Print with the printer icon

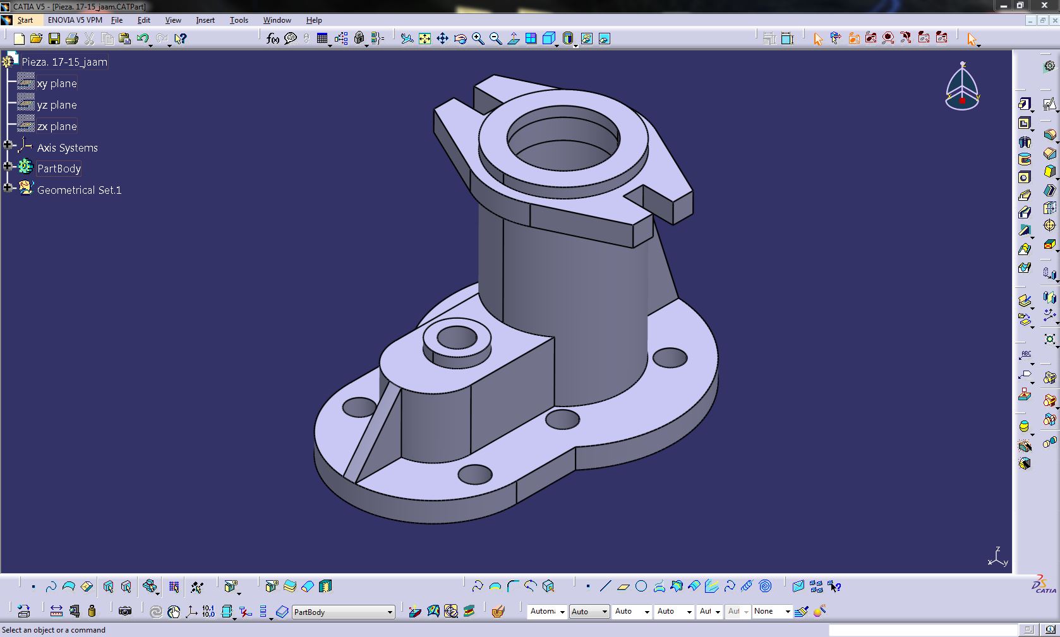tap(72, 39)
